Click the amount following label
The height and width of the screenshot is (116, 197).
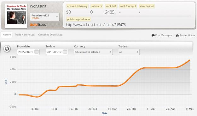pyautogui.click(x=77, y=6)
